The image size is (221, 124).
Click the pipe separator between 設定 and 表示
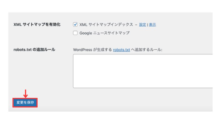click(x=148, y=25)
